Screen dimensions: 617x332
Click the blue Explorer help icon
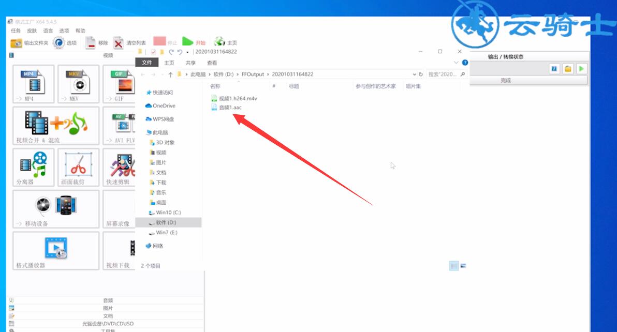(465, 63)
